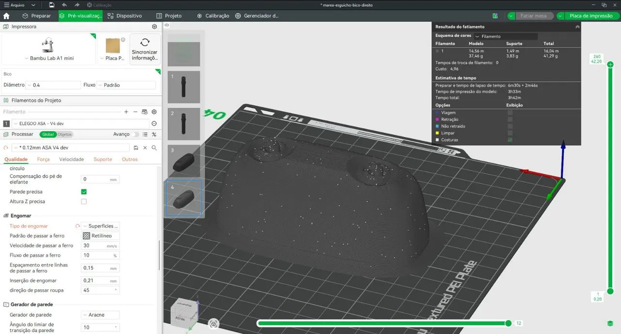Toggle the Avanço advanced mode switch
The height and width of the screenshot is (334, 621).
(x=134, y=134)
